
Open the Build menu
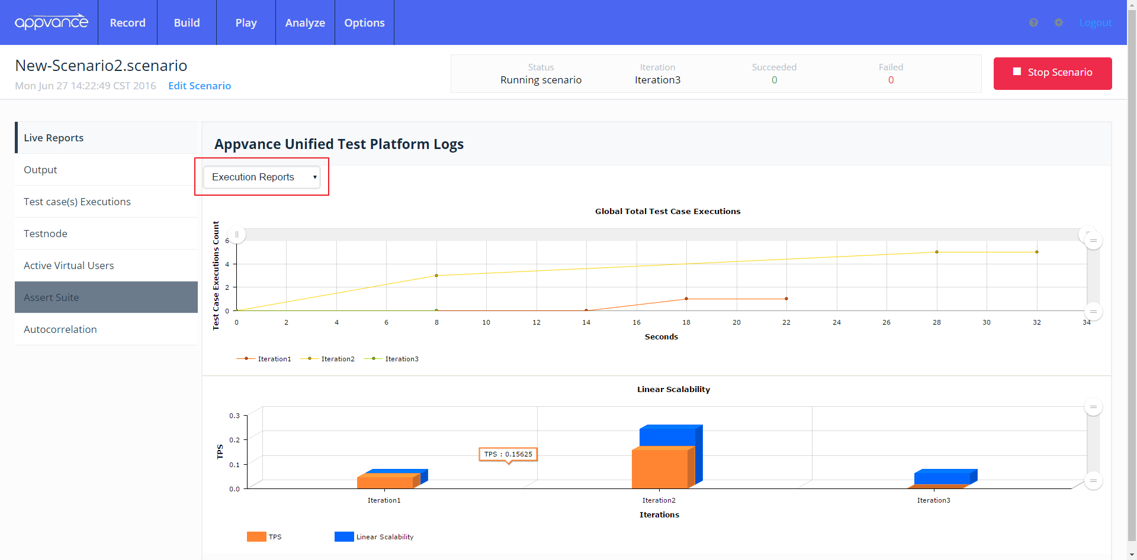187,22
